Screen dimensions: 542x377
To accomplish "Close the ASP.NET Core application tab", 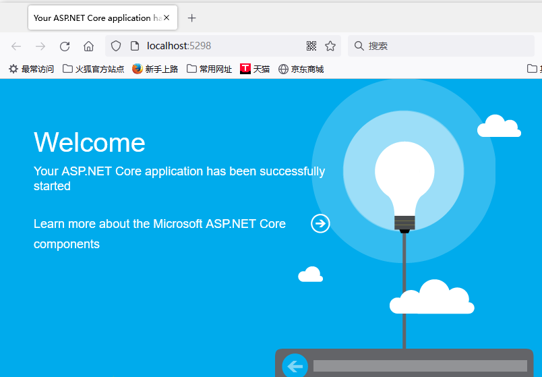I will (x=167, y=18).
